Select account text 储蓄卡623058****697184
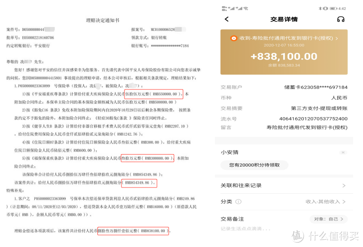This screenshot has height=247, width=363. pos(316,87)
